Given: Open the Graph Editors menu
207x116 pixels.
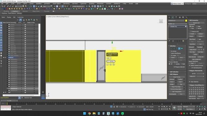Looking at the screenshot, I should coord(57,4).
